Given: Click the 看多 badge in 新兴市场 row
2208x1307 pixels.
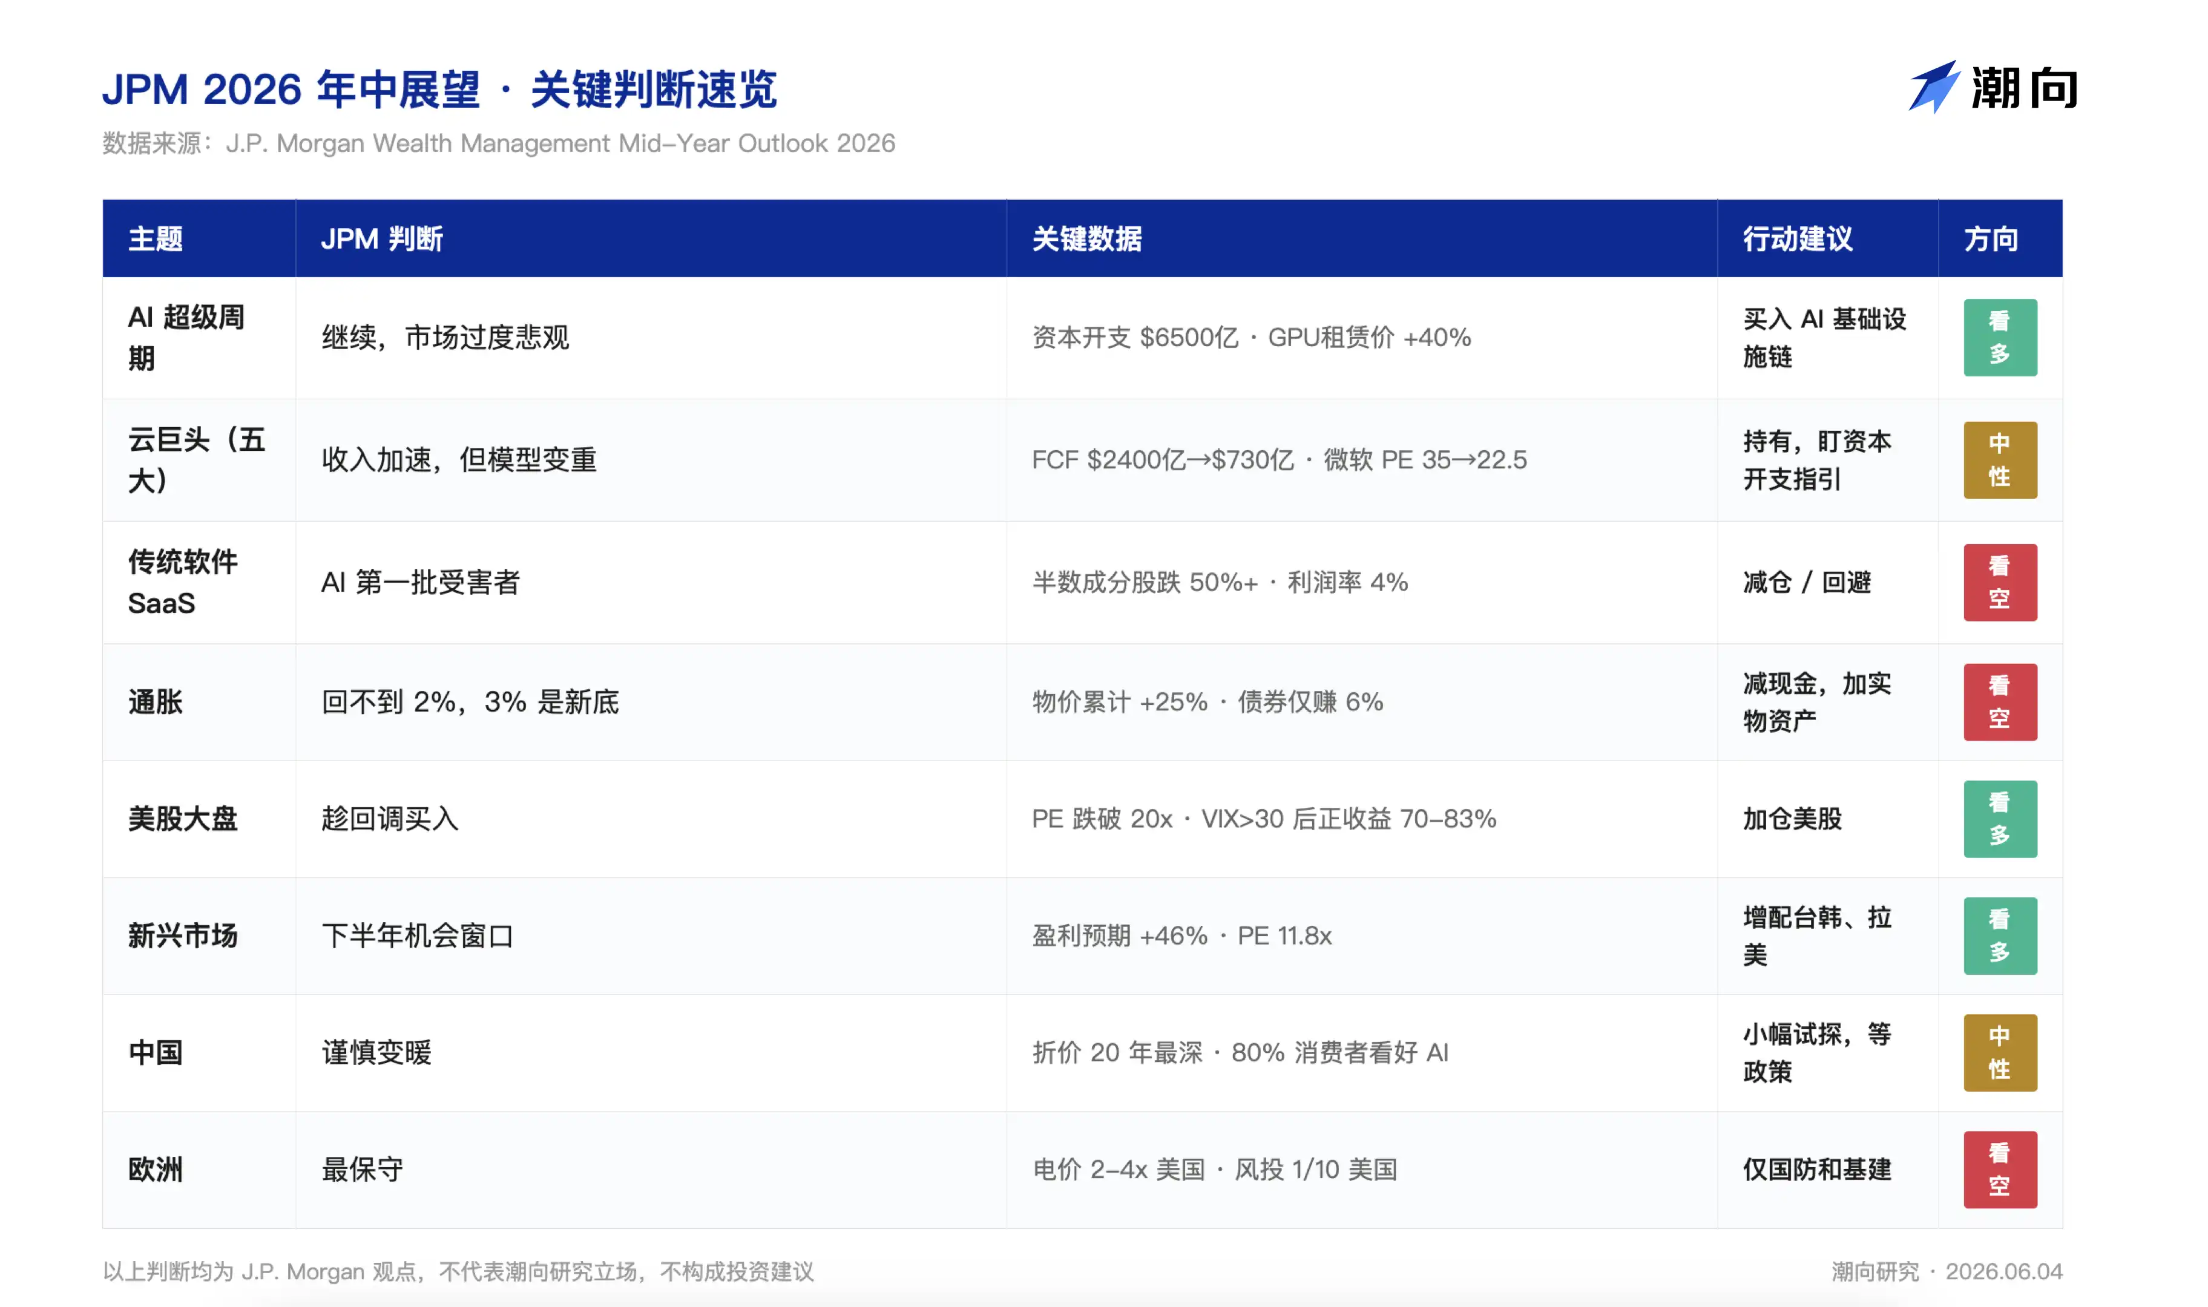Looking at the screenshot, I should 1999,935.
